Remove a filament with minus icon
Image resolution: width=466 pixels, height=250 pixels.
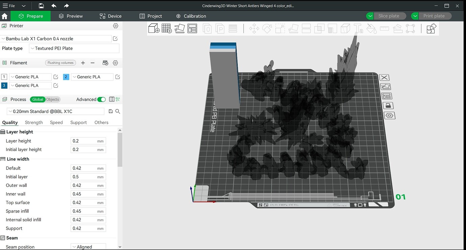point(93,63)
